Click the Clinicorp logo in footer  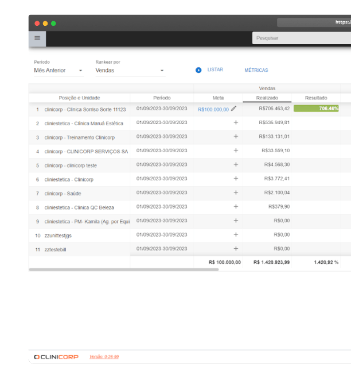pyautogui.click(x=56, y=357)
